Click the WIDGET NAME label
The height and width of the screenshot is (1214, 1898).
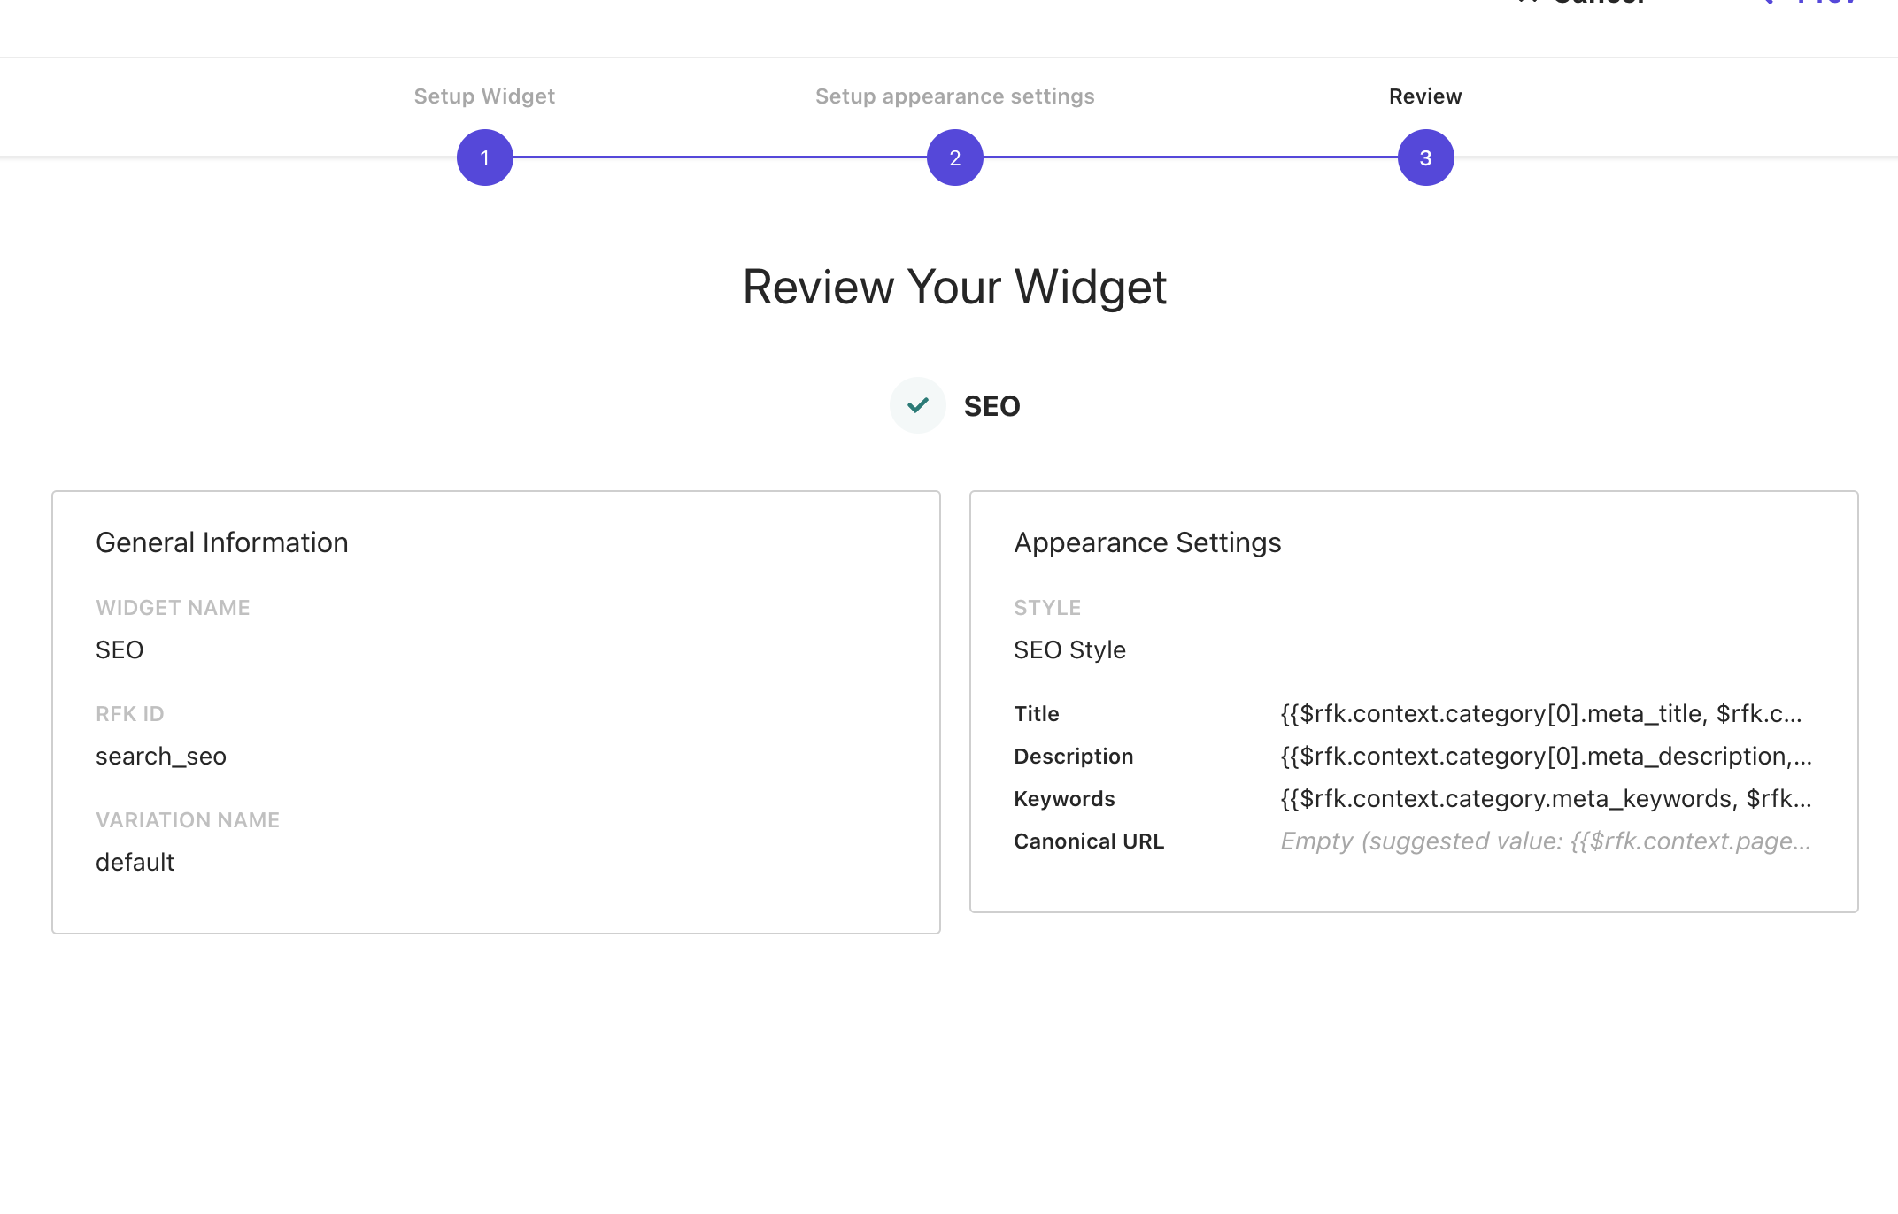[x=173, y=608]
